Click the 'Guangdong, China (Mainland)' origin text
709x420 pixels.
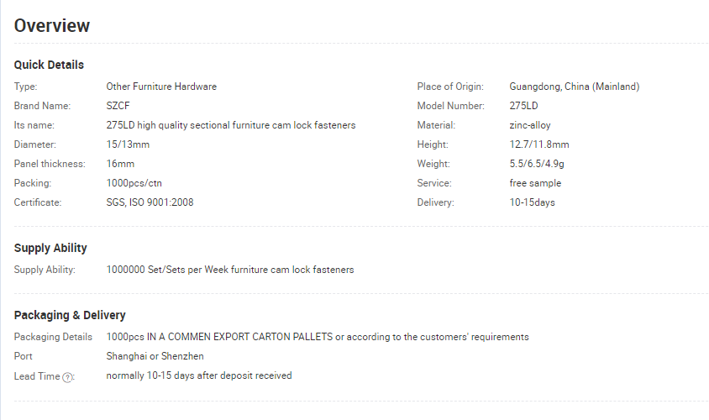click(x=575, y=87)
